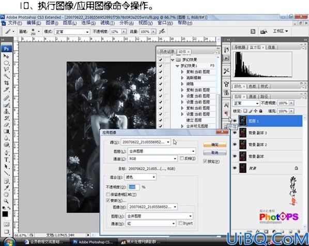Select the Crop tool
This screenshot has width=309, height=246.
6,82
